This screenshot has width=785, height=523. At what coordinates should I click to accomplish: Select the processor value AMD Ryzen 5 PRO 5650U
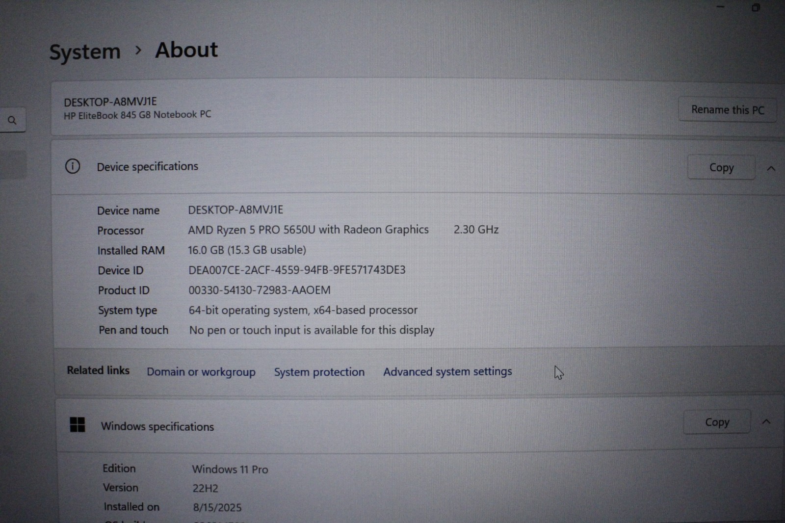308,230
